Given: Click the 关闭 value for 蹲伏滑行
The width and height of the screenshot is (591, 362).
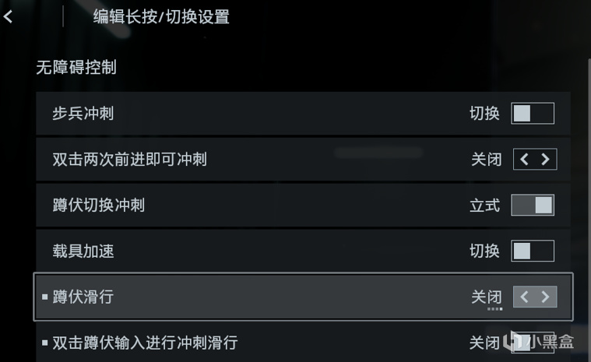Looking at the screenshot, I should coord(486,297).
